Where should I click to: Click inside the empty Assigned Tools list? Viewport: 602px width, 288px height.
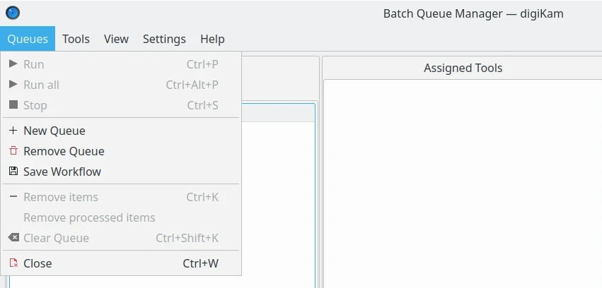(x=463, y=184)
